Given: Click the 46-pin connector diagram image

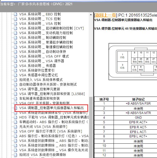Looking at the screenshot, I should tap(133, 62).
